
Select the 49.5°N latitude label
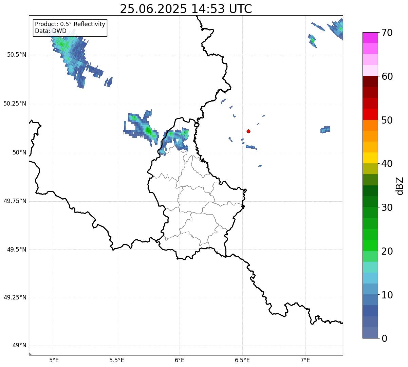pos(17,250)
